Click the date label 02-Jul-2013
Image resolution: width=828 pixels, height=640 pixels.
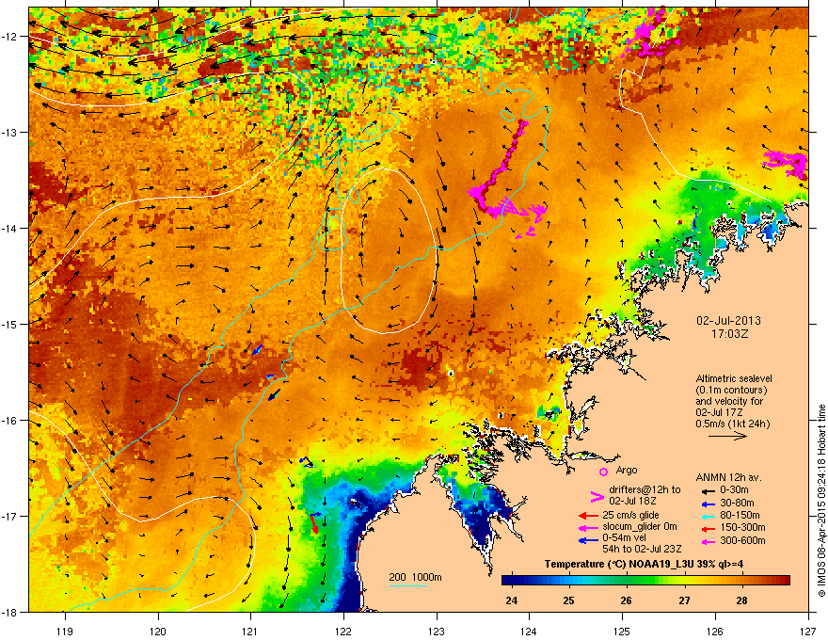pyautogui.click(x=728, y=321)
